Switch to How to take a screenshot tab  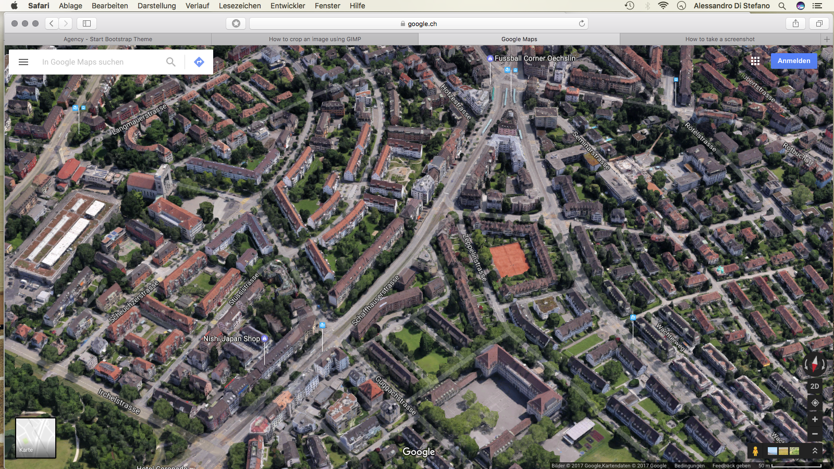[x=719, y=39]
